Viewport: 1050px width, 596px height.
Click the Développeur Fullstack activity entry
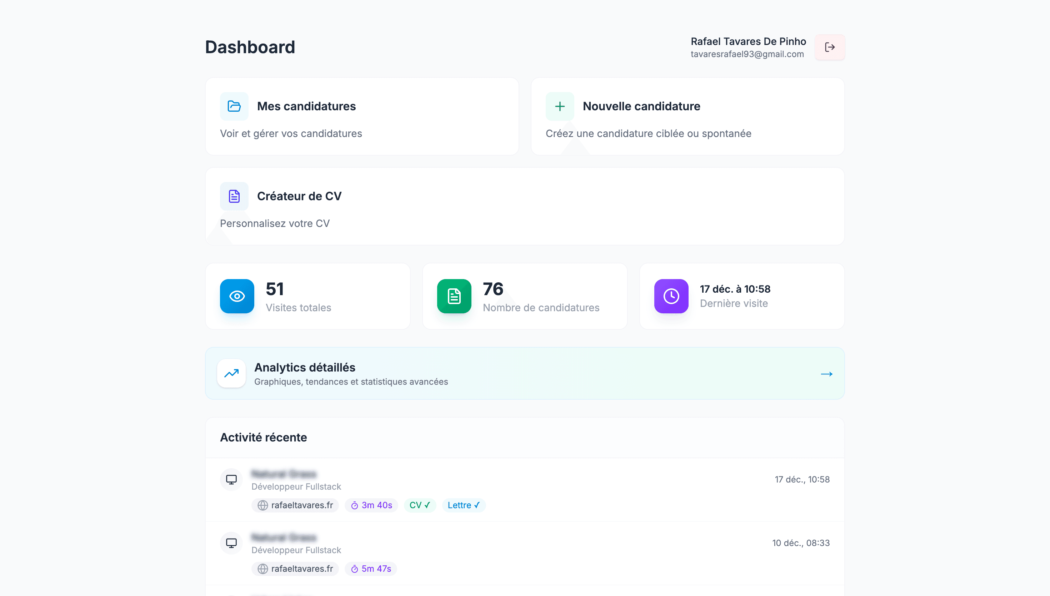[x=296, y=486]
